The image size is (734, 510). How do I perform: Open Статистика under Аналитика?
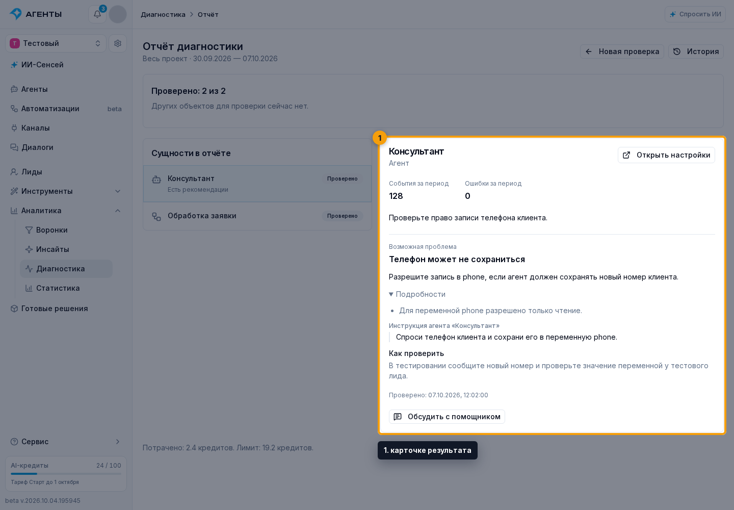point(66,288)
